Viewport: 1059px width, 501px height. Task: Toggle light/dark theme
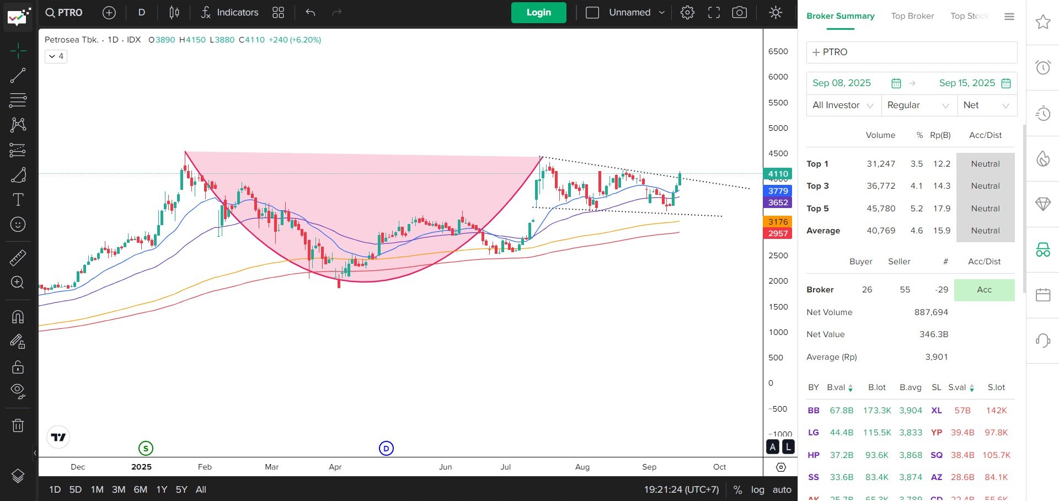(775, 13)
